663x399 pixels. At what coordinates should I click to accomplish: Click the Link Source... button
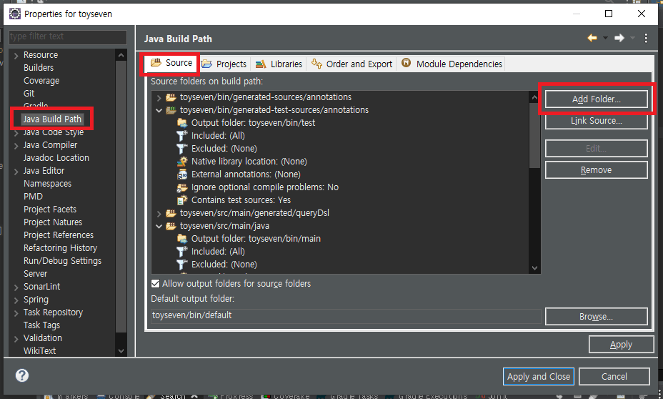click(596, 121)
